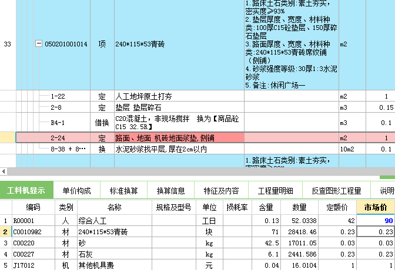Click unit cell 10m2
Viewport: 395px width, 270px height.
(352, 149)
